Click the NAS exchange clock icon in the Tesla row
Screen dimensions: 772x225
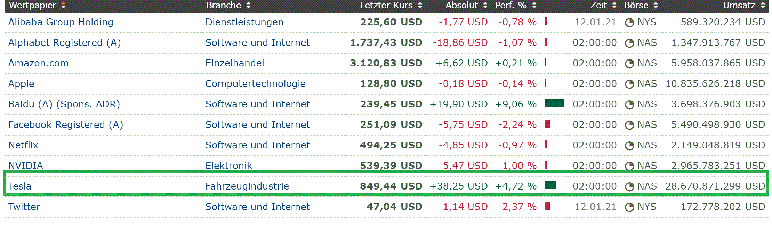pyautogui.click(x=630, y=186)
